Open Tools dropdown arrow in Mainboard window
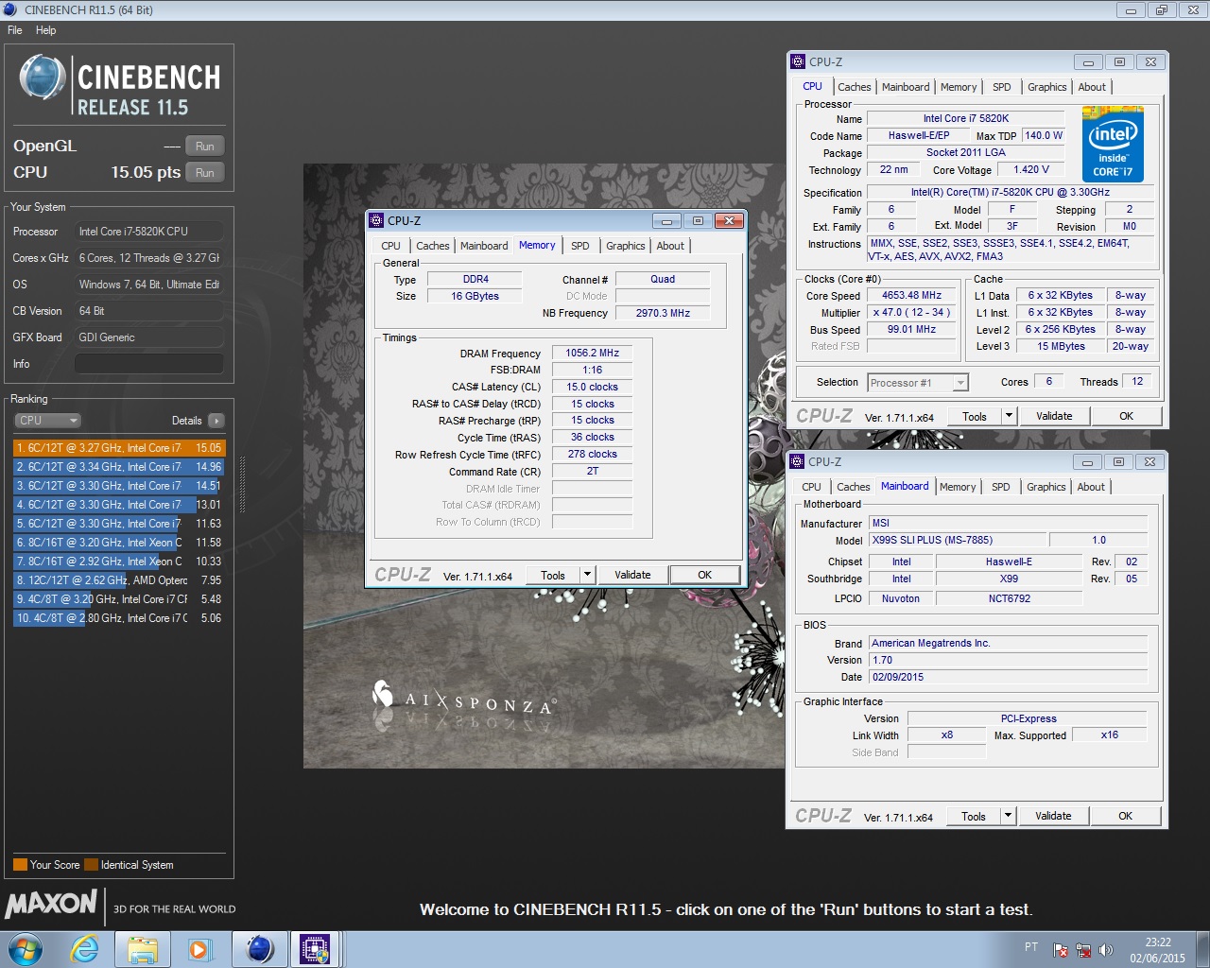1210x968 pixels. click(x=1008, y=816)
